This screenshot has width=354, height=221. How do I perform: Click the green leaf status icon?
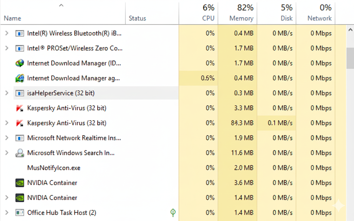coord(173,212)
